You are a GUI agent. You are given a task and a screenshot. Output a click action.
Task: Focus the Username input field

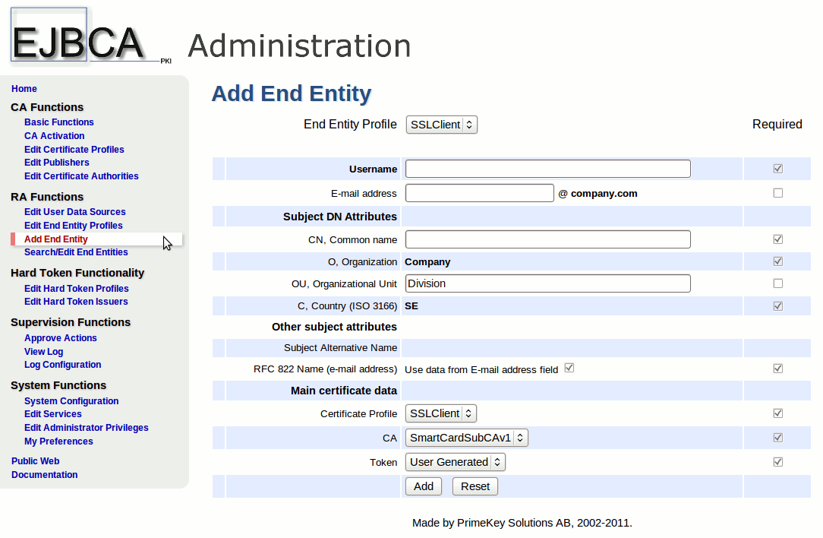(x=548, y=169)
